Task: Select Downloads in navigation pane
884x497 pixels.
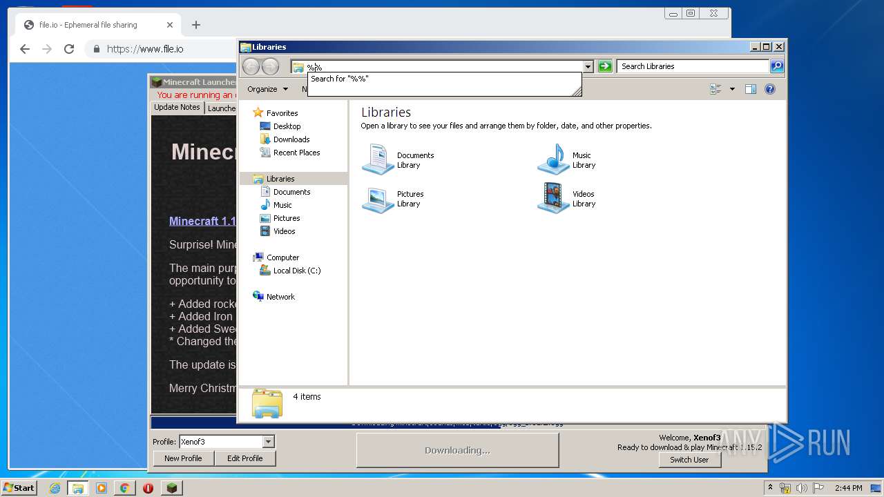Action: point(291,139)
